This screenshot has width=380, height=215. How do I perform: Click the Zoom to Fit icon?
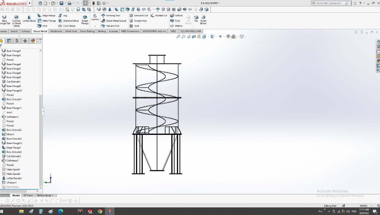178,37
